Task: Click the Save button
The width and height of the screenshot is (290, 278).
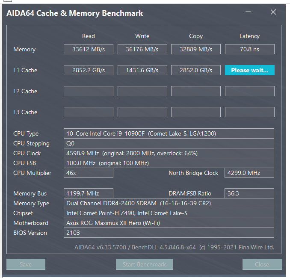Action: (26, 264)
